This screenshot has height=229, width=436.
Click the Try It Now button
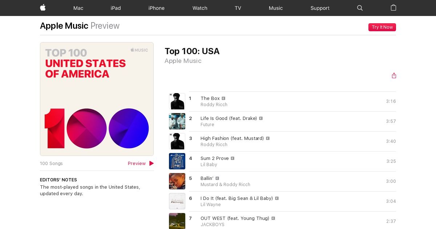pyautogui.click(x=382, y=27)
